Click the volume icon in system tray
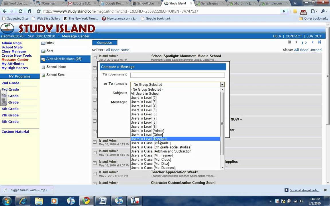The height and width of the screenshot is (206, 330). coord(302,201)
